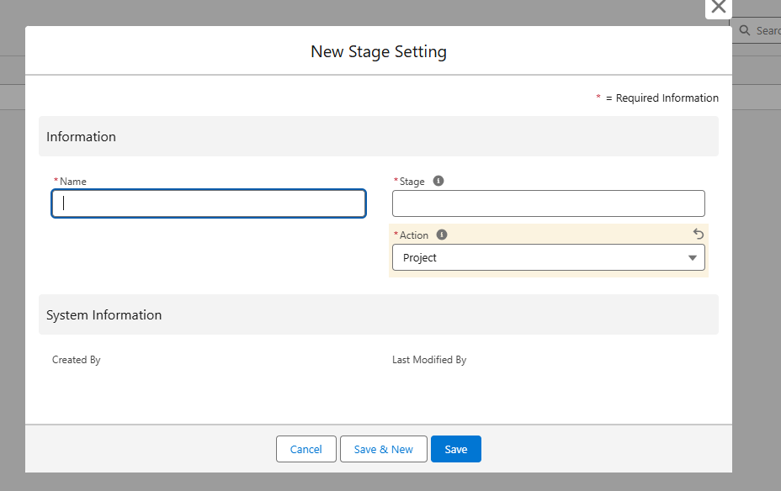Viewport: 781px width, 491px height.
Task: Undo the Action field change
Action: [x=698, y=235]
